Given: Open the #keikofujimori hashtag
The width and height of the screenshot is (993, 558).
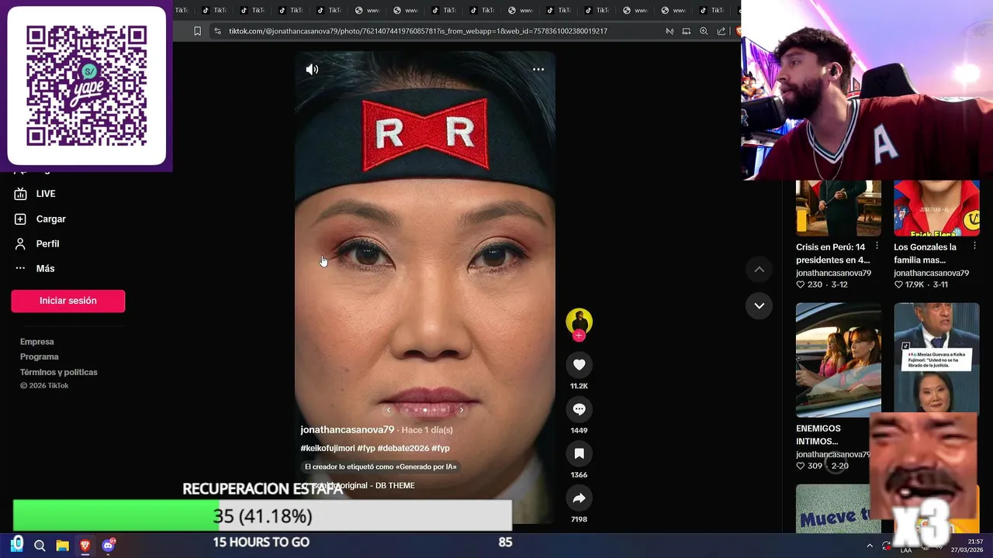Looking at the screenshot, I should point(327,448).
